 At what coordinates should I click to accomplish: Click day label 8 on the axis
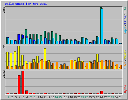[x=34, y=97]
